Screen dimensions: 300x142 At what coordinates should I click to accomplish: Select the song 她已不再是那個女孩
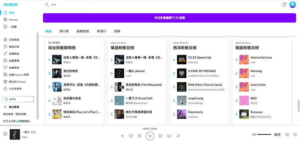(139, 112)
